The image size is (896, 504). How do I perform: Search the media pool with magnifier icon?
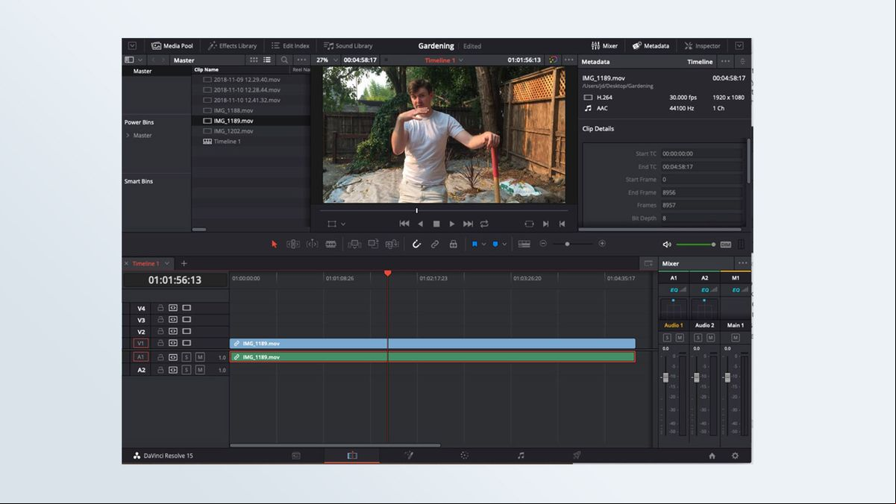(x=284, y=60)
